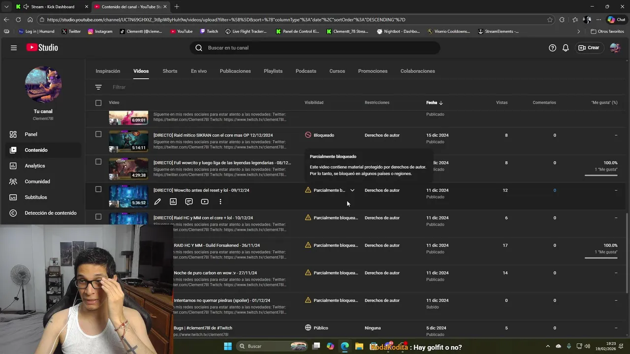Edit details pencil icon for Wowcito video
Viewport: 630px width, 354px height.
[157, 202]
